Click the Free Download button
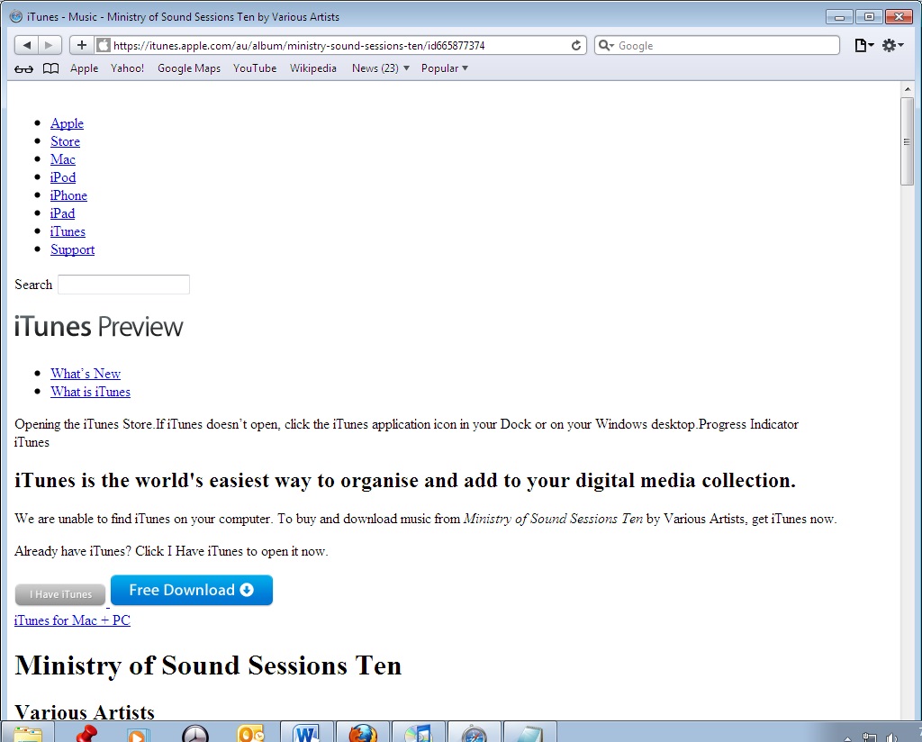 pyautogui.click(x=192, y=591)
